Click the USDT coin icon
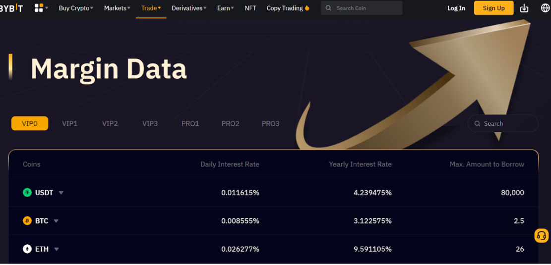This screenshot has height=265, width=551. pyautogui.click(x=27, y=193)
